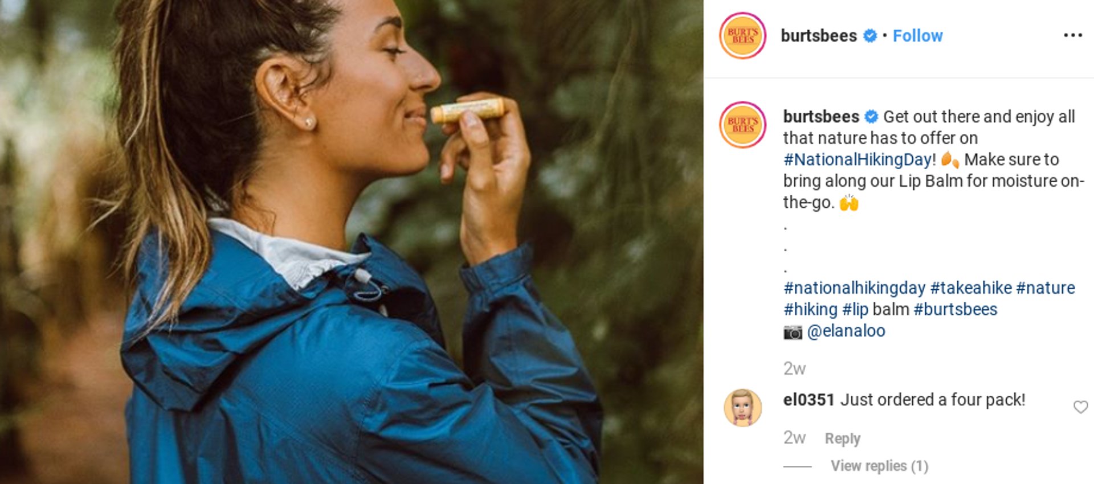Reply to el0351's comment
Image resolution: width=1094 pixels, height=484 pixels.
point(842,438)
